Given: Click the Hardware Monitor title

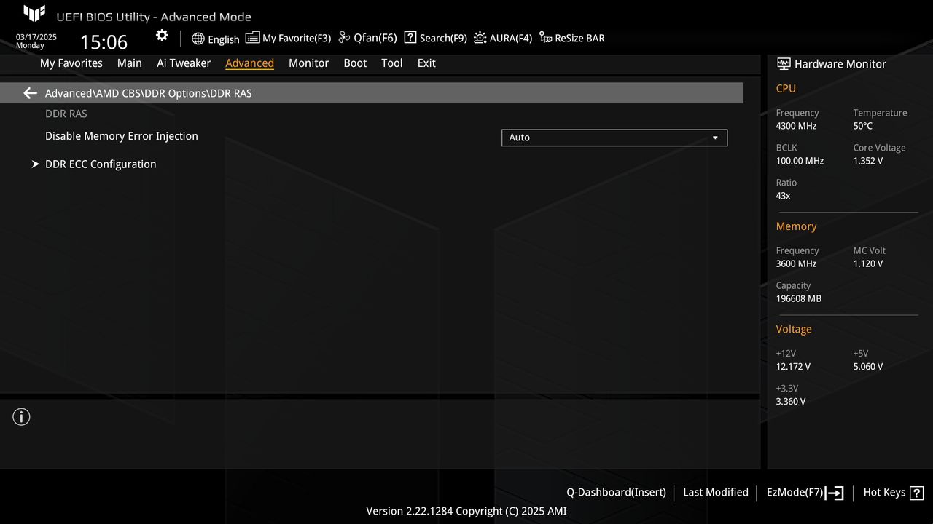Looking at the screenshot, I should [840, 64].
